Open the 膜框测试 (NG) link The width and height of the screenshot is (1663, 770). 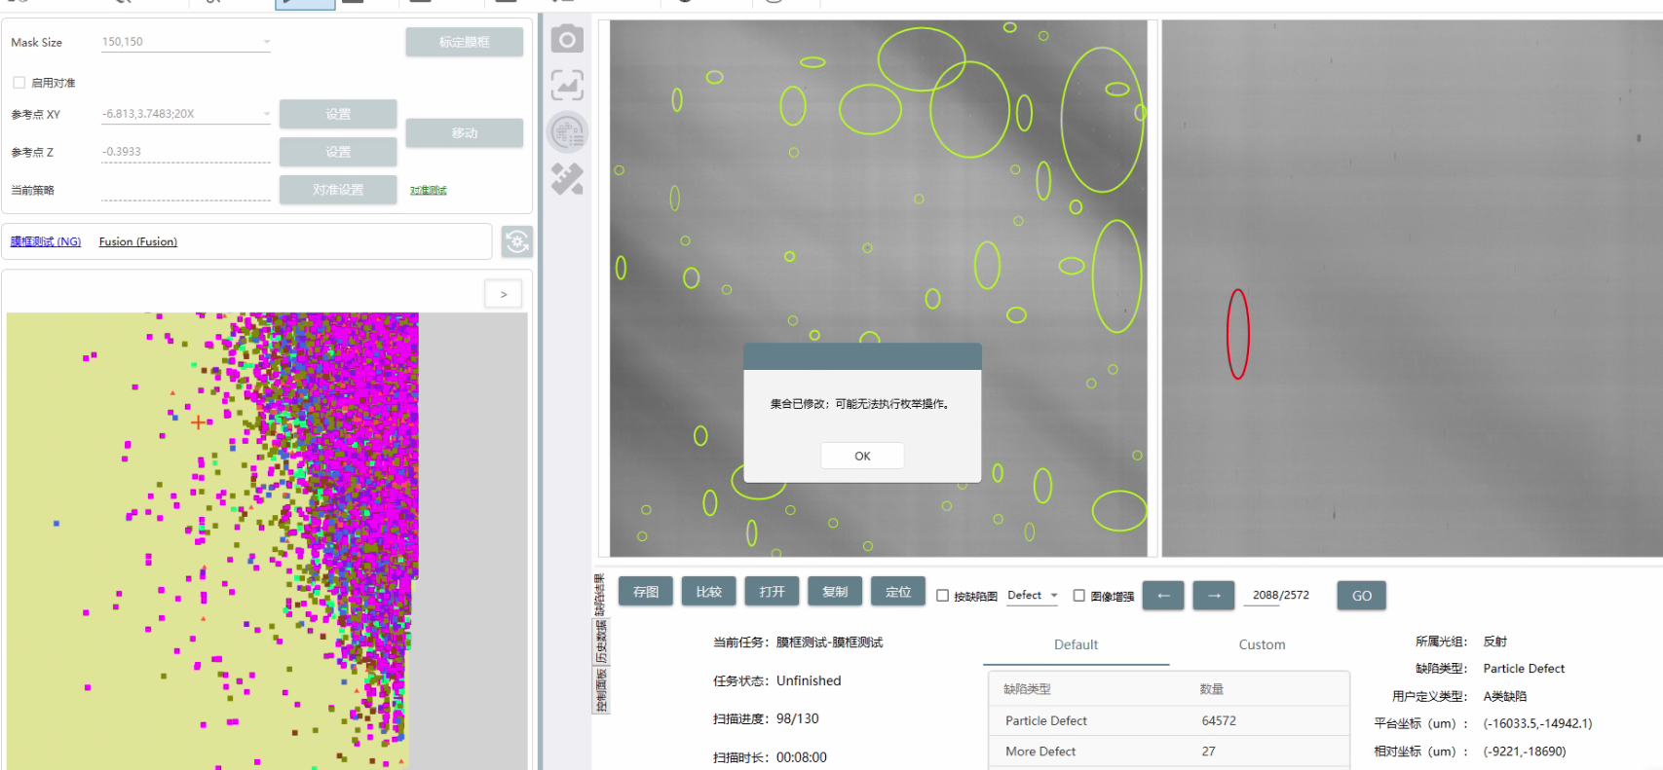(x=46, y=241)
